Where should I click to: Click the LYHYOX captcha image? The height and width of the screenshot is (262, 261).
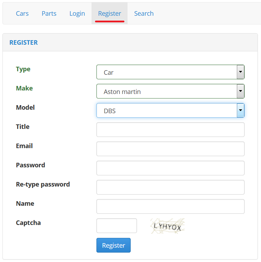pos(167,226)
